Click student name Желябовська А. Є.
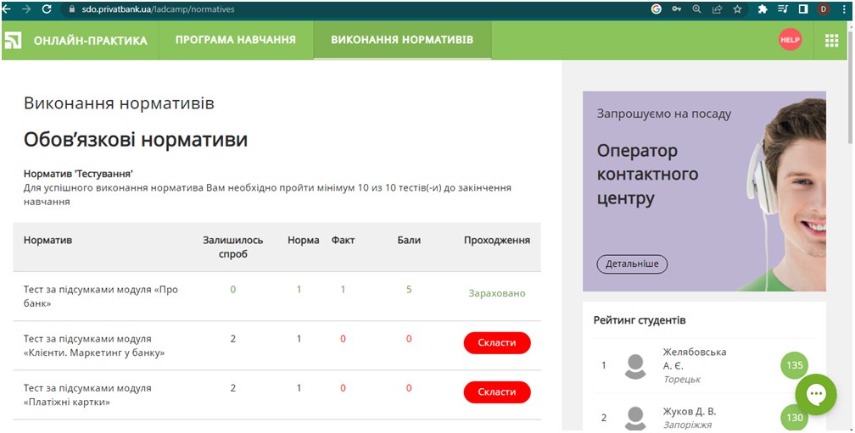The width and height of the screenshot is (855, 433). click(695, 359)
